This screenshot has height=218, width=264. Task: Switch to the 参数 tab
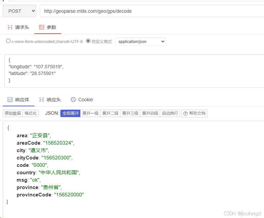(48, 27)
